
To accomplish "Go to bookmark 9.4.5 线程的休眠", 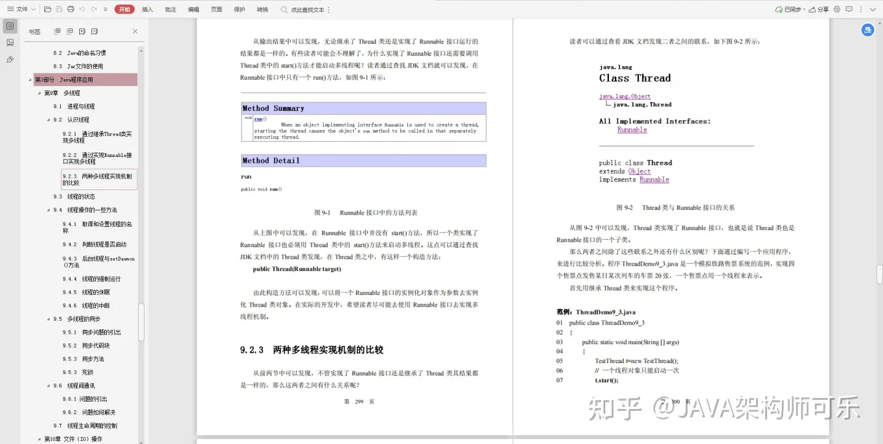I will pos(86,293).
